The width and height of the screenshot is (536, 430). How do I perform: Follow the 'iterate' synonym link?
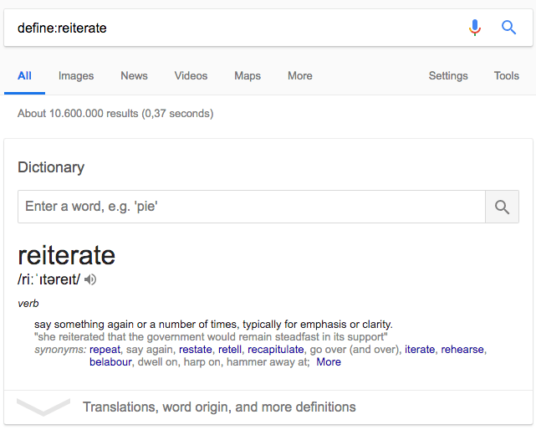420,349
